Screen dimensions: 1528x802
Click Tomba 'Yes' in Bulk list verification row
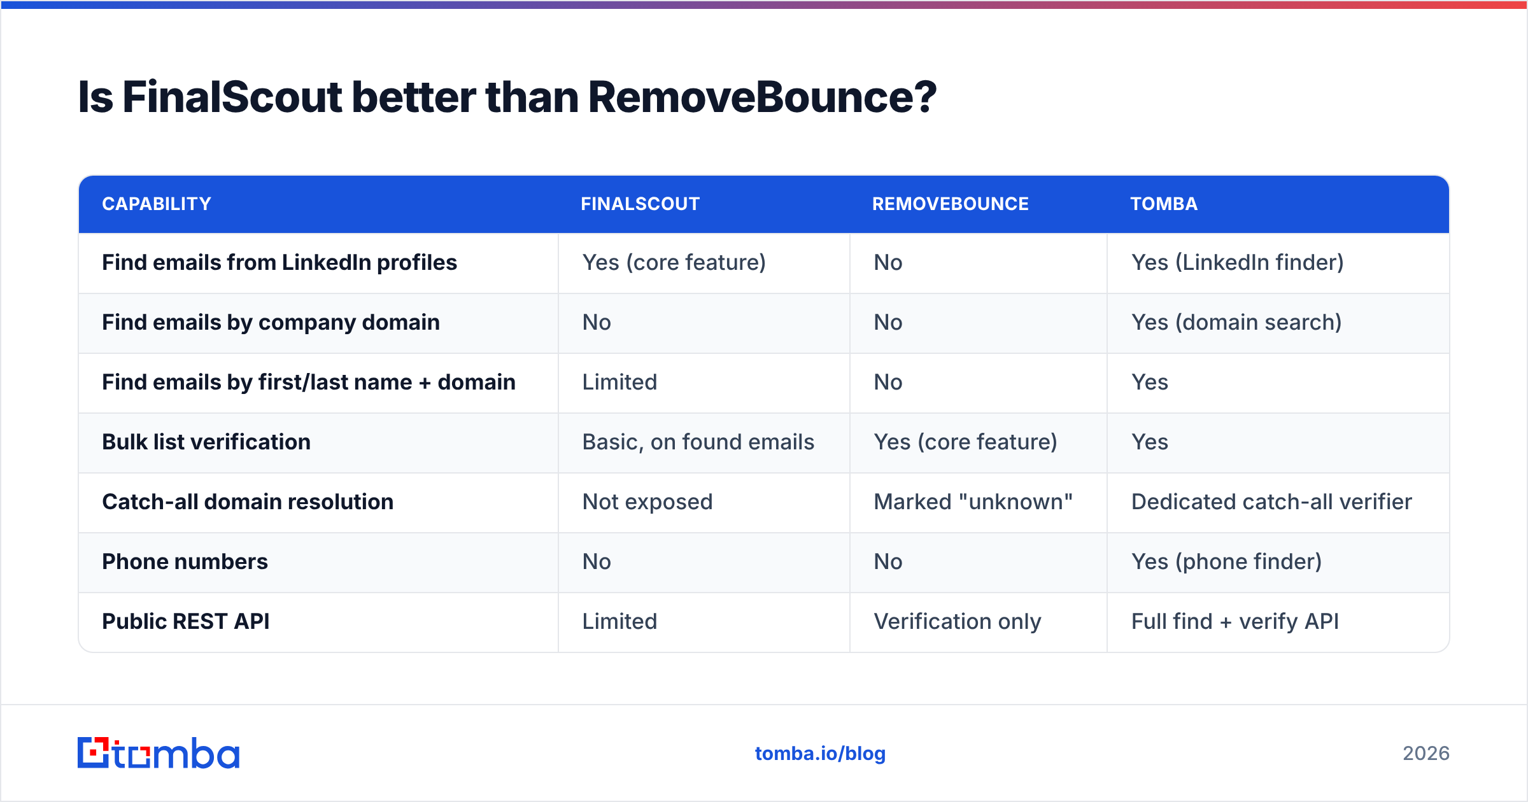[1150, 442]
